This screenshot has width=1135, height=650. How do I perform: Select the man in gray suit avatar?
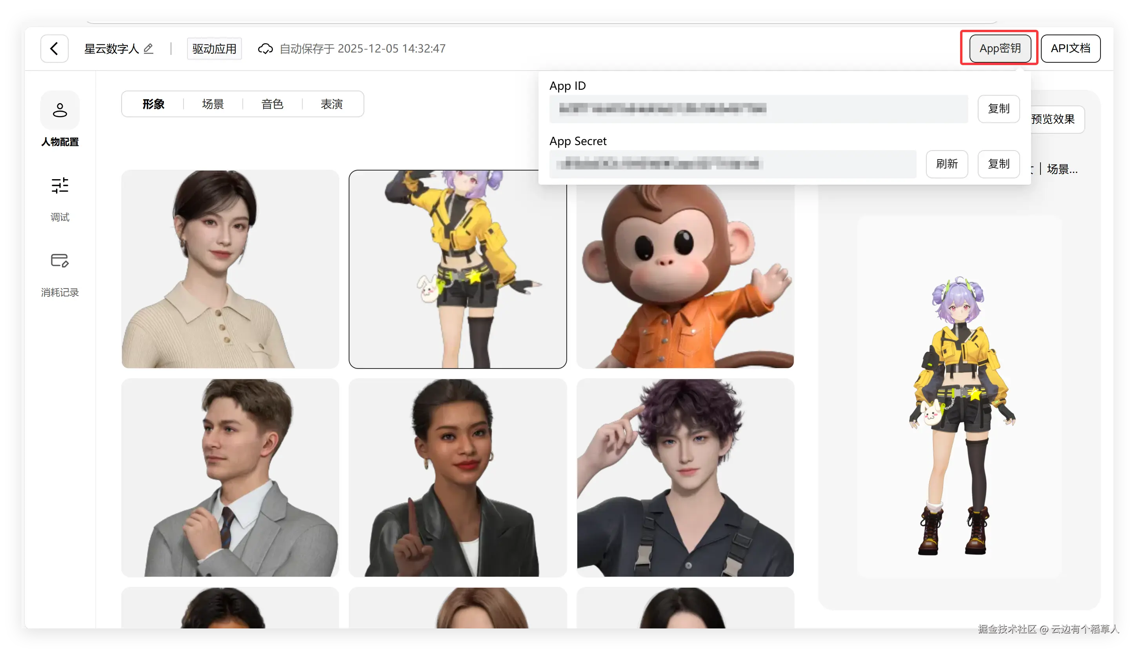(x=230, y=478)
